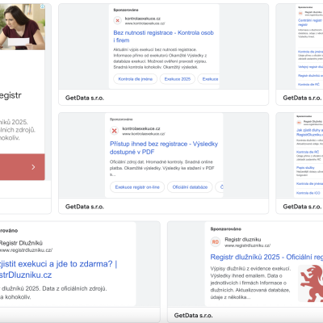The width and height of the screenshot is (323, 323).
Task: Select the 'Kontrola dle jména' chip
Action: click(136, 79)
